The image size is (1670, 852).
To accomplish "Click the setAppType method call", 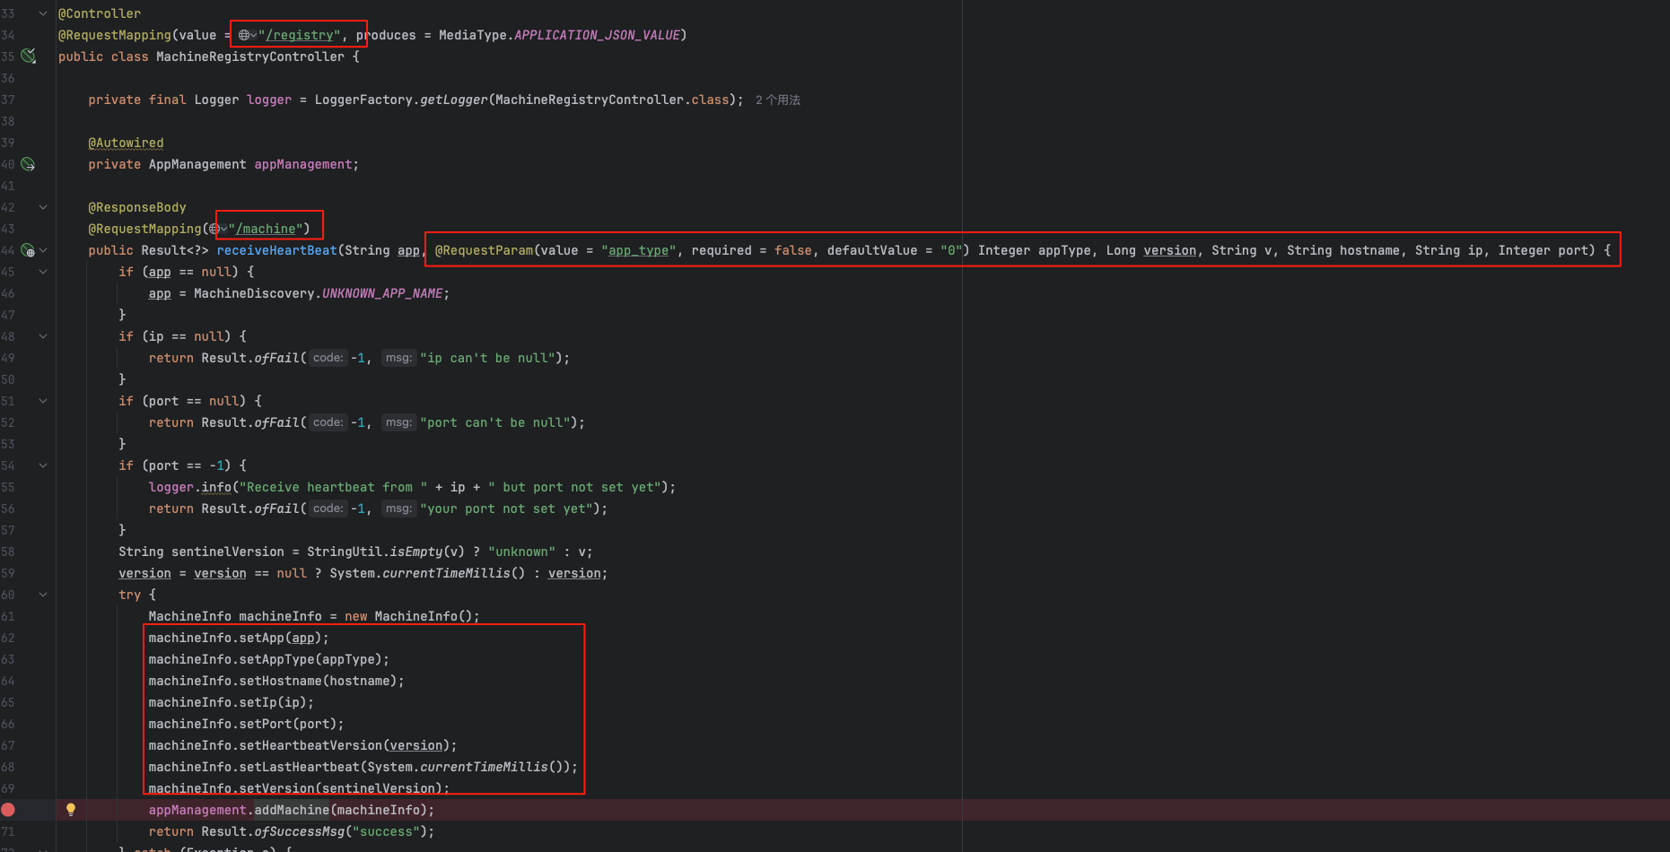I will coord(277,659).
